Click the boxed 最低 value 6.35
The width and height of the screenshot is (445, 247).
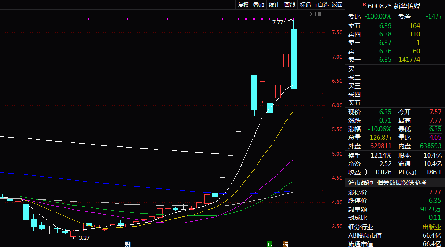[x=435, y=129]
